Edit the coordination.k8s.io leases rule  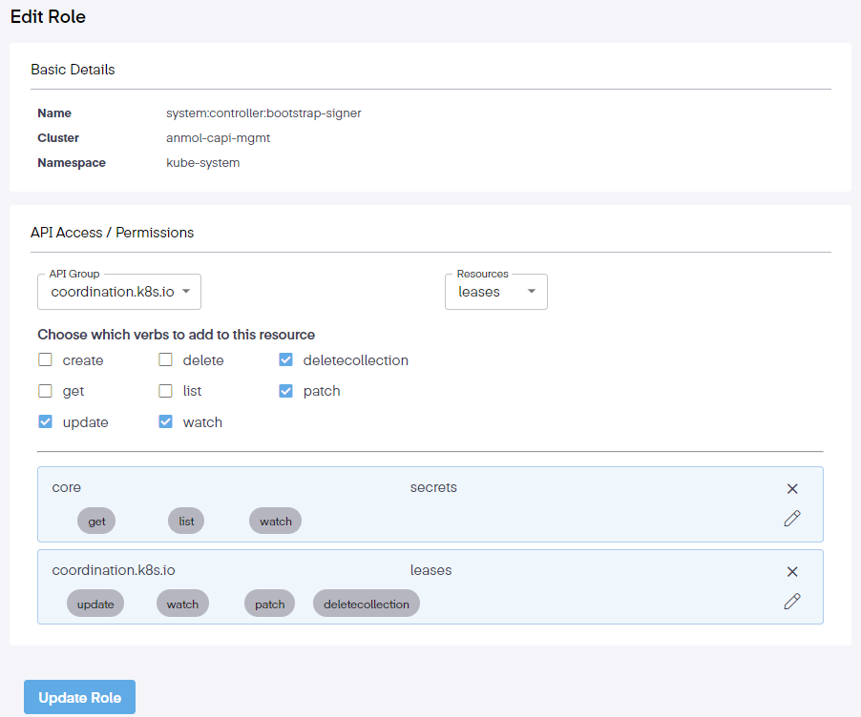(792, 602)
